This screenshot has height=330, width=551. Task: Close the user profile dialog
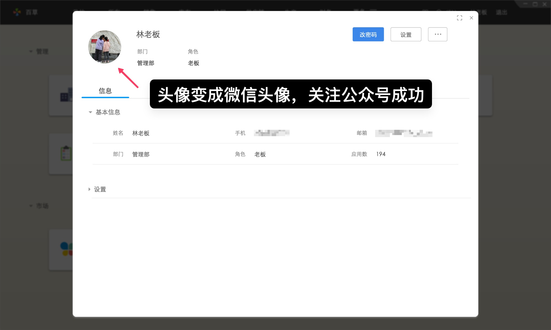[x=471, y=18]
